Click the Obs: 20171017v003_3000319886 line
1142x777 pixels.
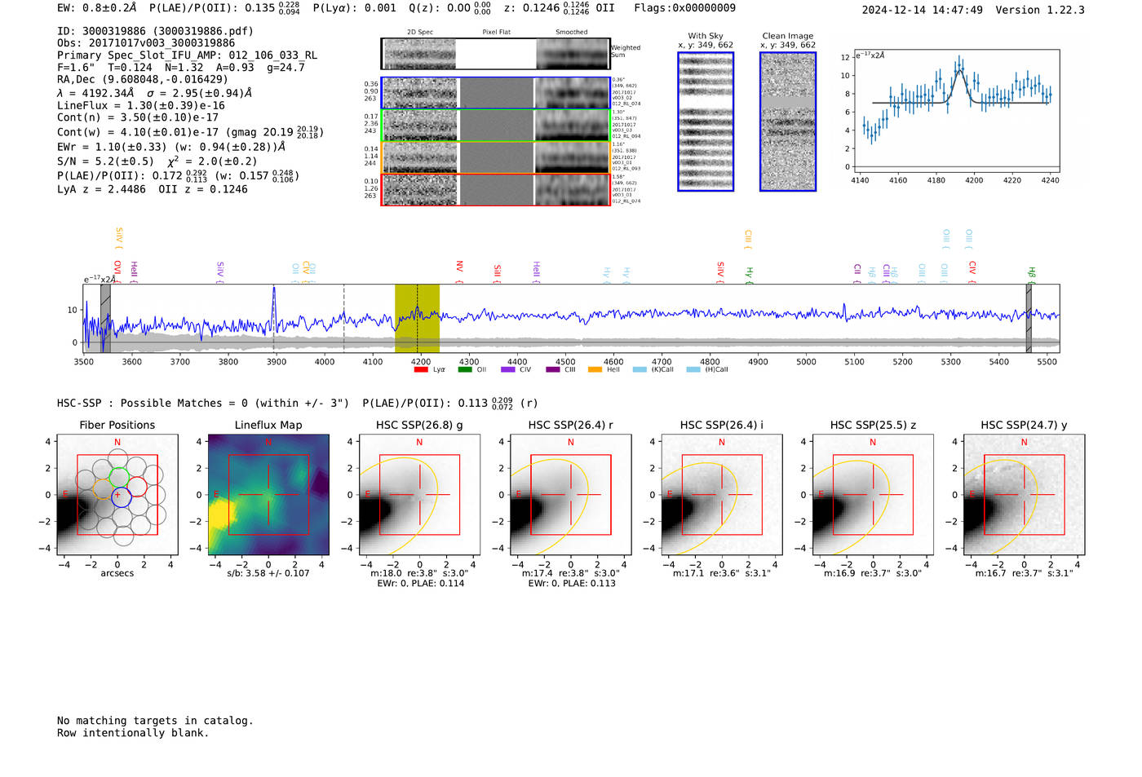[146, 43]
